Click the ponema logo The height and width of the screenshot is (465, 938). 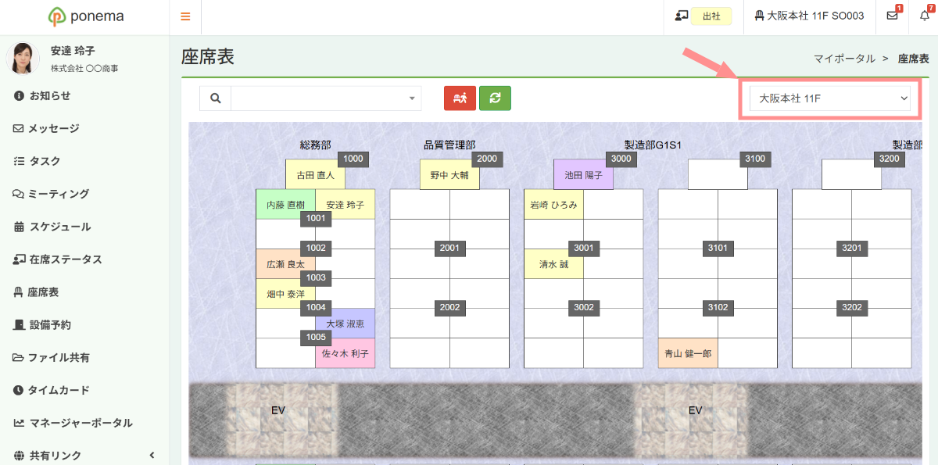coord(85,16)
